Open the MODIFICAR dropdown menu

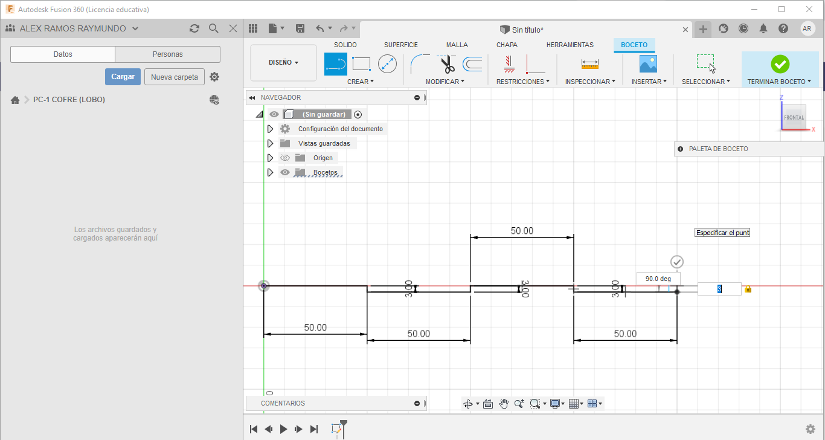click(445, 82)
